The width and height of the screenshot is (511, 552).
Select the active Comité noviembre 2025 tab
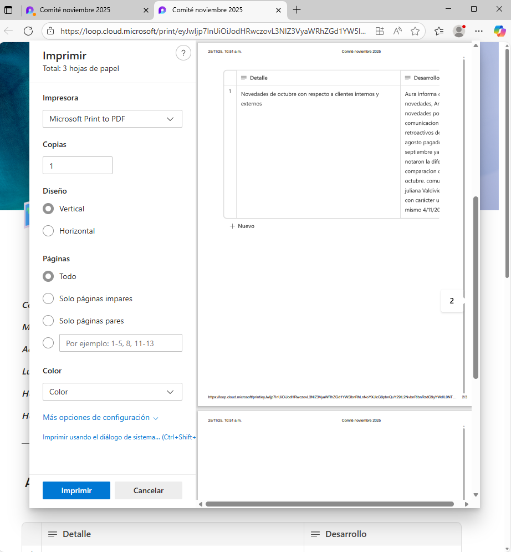(221, 10)
